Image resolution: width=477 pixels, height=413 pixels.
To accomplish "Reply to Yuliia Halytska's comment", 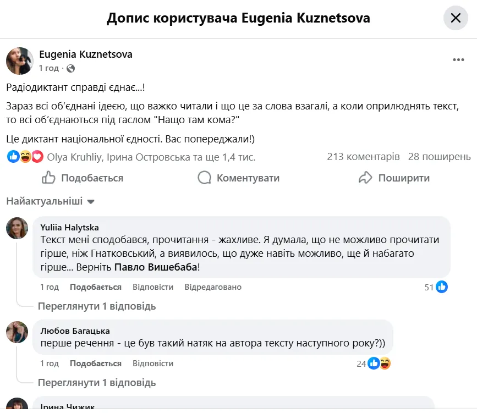I will pos(153,287).
